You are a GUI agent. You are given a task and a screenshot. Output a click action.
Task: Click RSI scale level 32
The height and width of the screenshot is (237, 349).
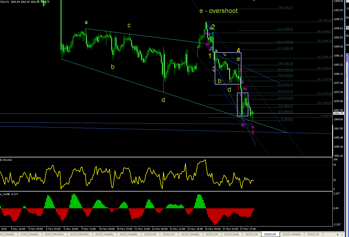(x=335, y=180)
